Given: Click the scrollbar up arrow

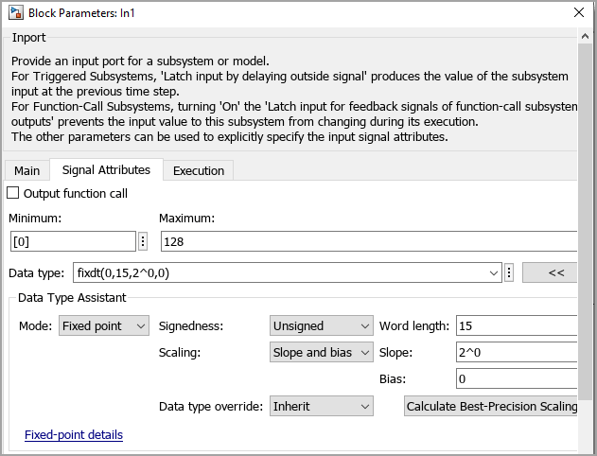Looking at the screenshot, I should (585, 37).
